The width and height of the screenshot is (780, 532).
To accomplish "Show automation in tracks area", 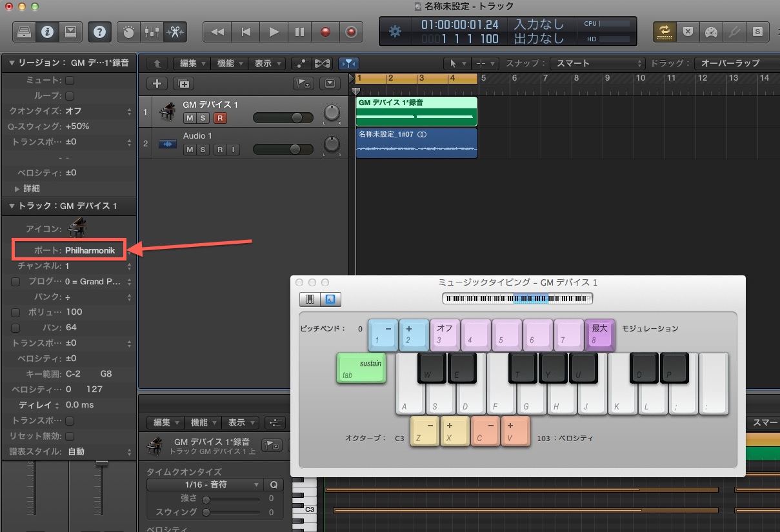I will (301, 63).
